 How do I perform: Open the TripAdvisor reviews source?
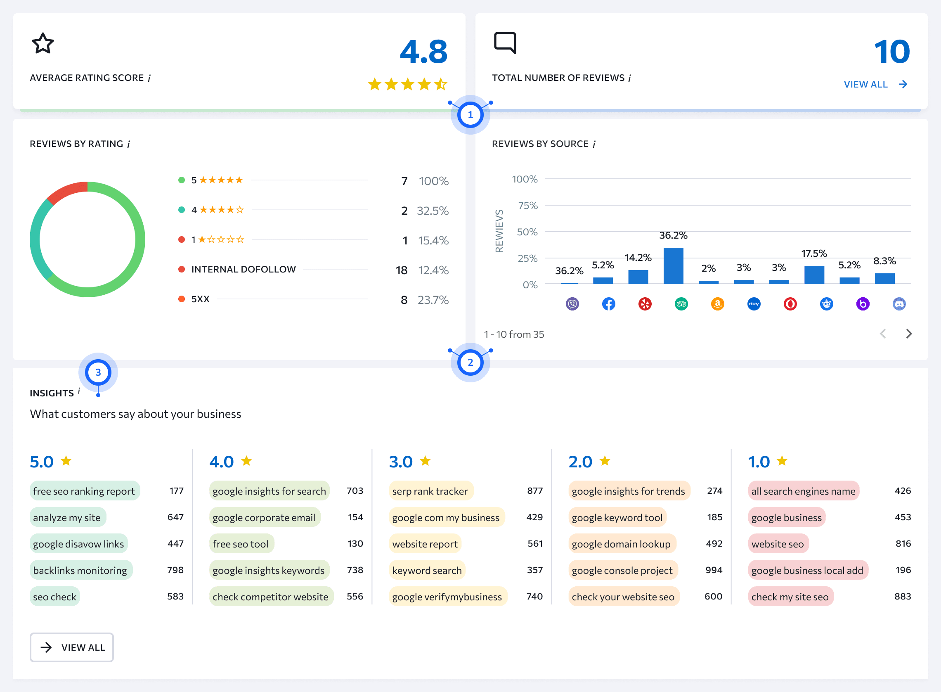(x=681, y=304)
